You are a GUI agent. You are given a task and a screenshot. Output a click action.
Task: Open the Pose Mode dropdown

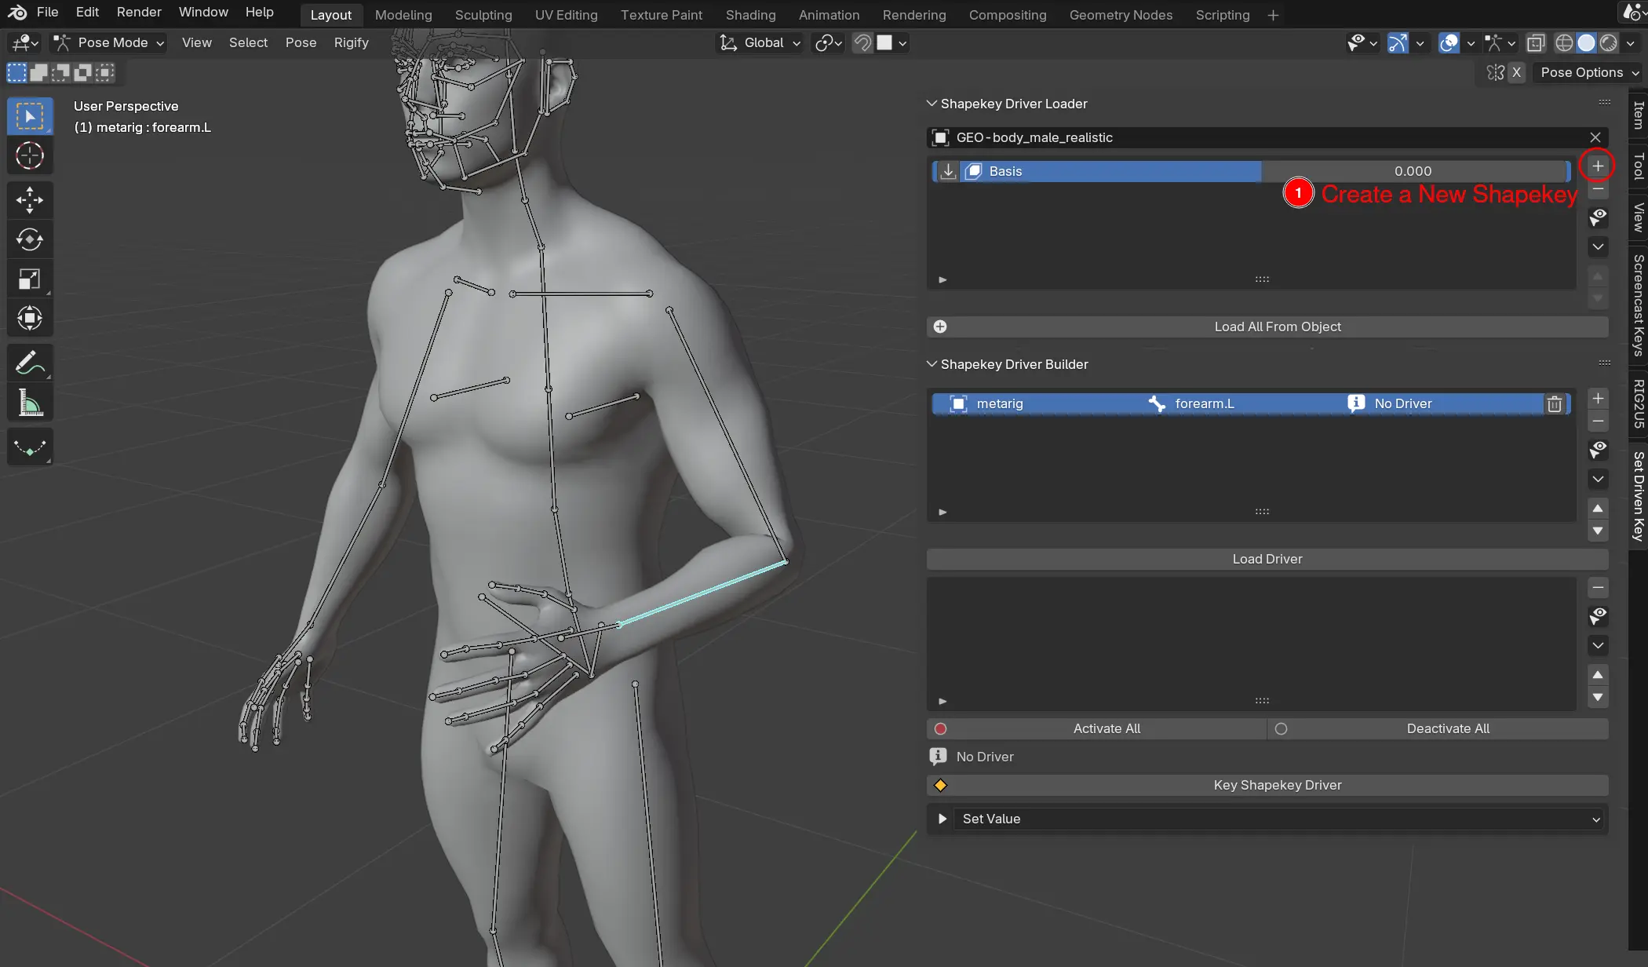pyautogui.click(x=109, y=43)
